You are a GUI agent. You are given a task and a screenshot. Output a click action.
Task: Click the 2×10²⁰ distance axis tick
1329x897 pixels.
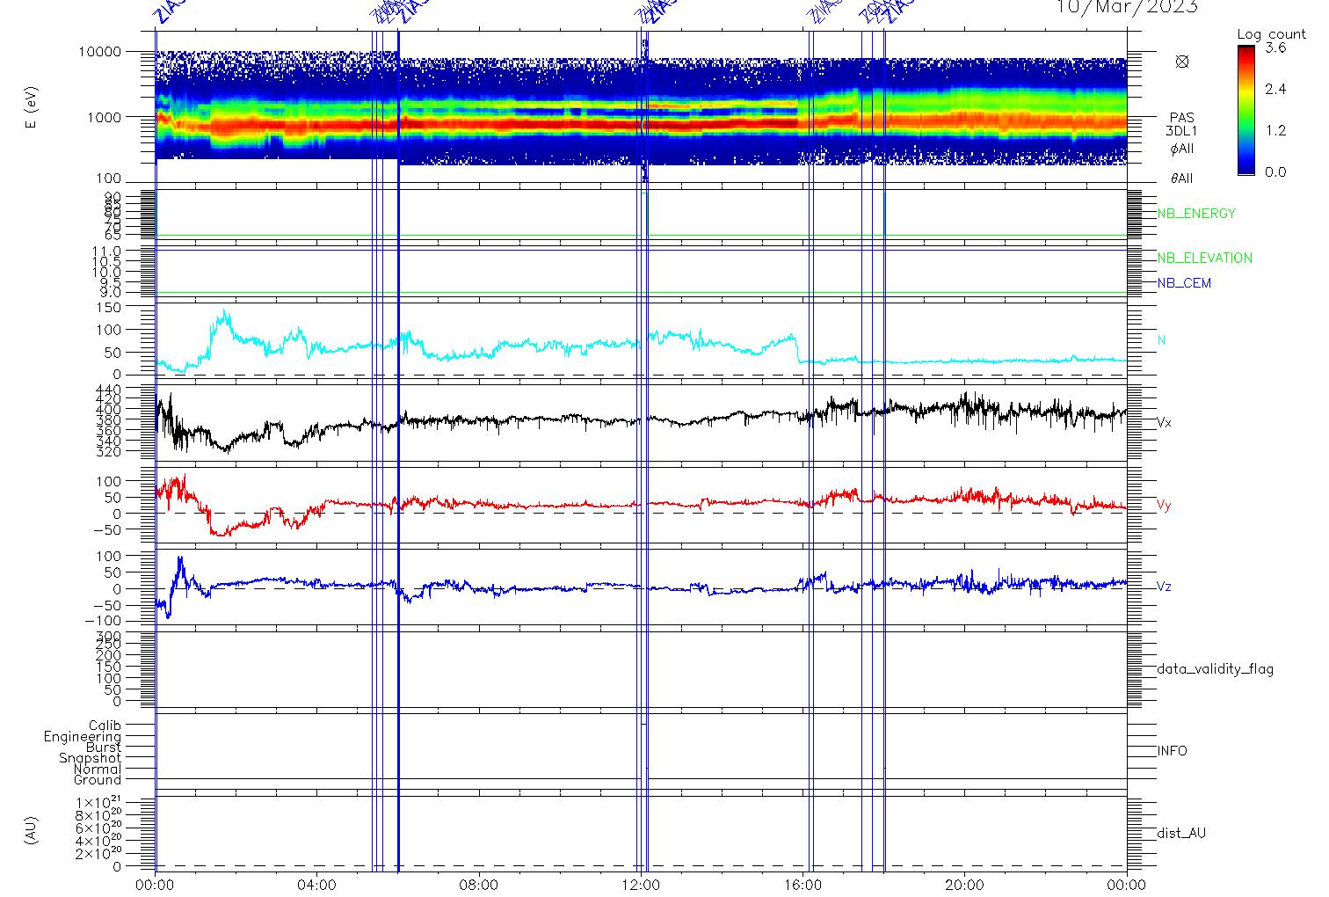(x=99, y=854)
